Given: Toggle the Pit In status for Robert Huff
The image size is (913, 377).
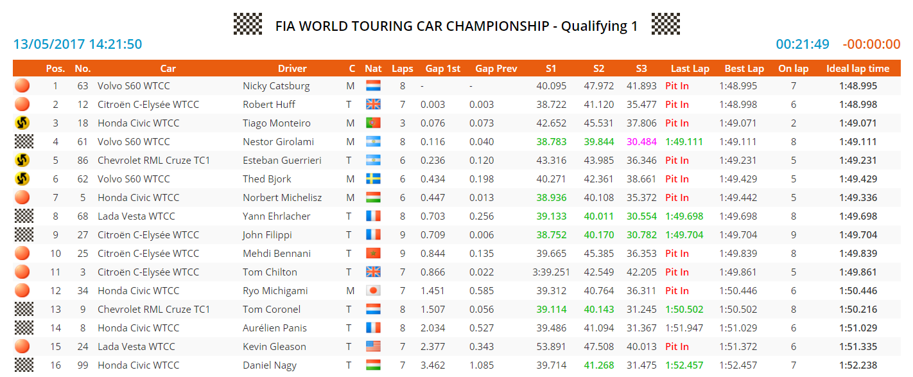Looking at the screenshot, I should pyautogui.click(x=677, y=104).
